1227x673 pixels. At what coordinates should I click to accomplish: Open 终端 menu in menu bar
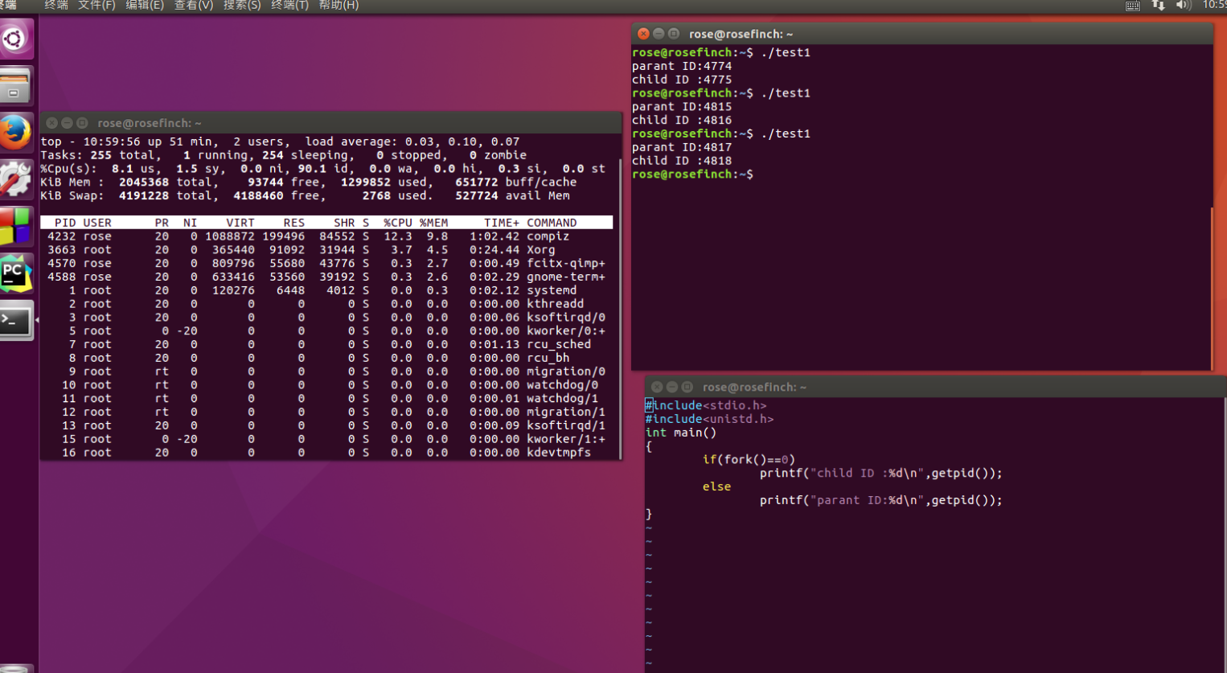[x=56, y=6]
